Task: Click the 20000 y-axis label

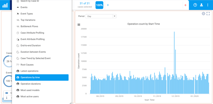Action: [84, 29]
